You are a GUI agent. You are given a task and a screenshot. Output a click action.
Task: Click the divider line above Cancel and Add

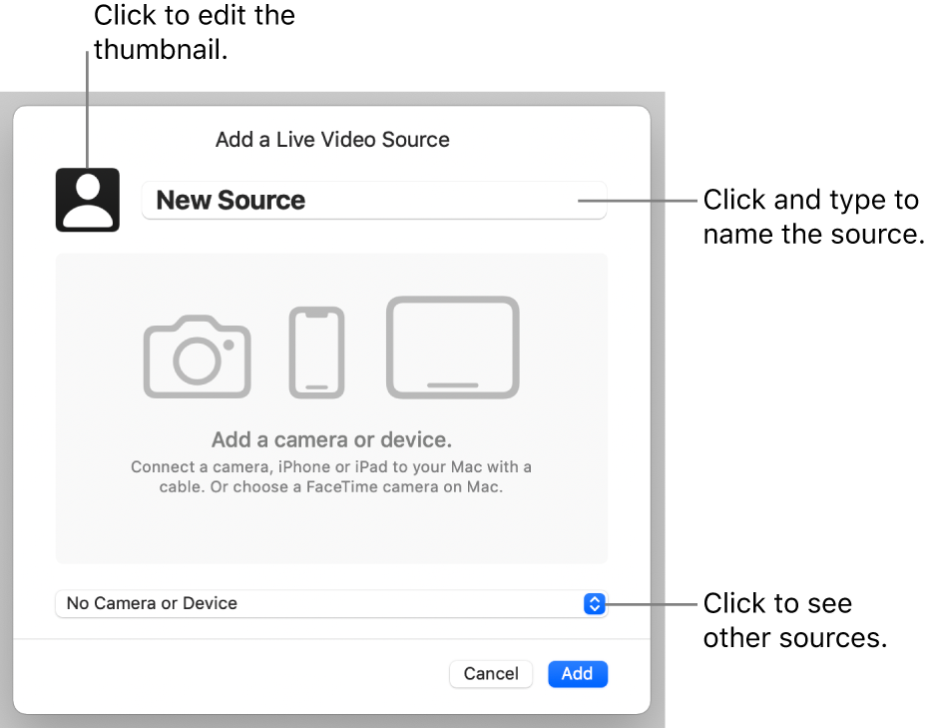[x=331, y=639]
